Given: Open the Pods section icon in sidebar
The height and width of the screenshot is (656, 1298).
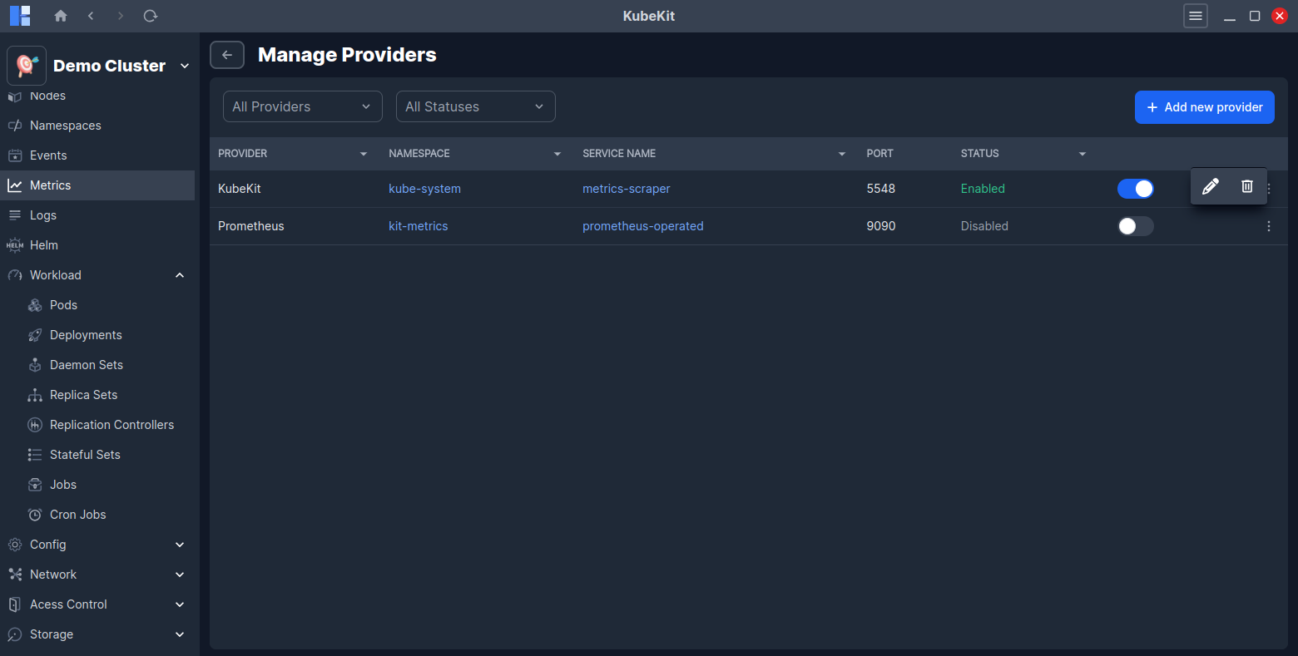Looking at the screenshot, I should (x=35, y=304).
